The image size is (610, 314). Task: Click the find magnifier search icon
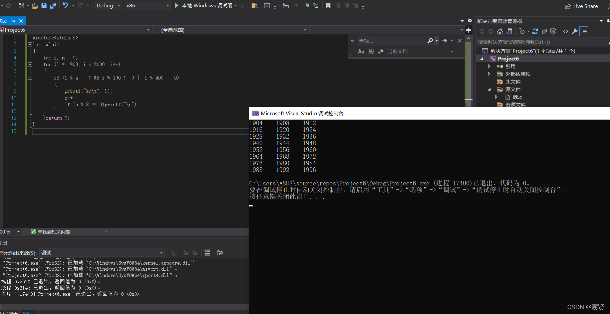pyautogui.click(x=430, y=41)
